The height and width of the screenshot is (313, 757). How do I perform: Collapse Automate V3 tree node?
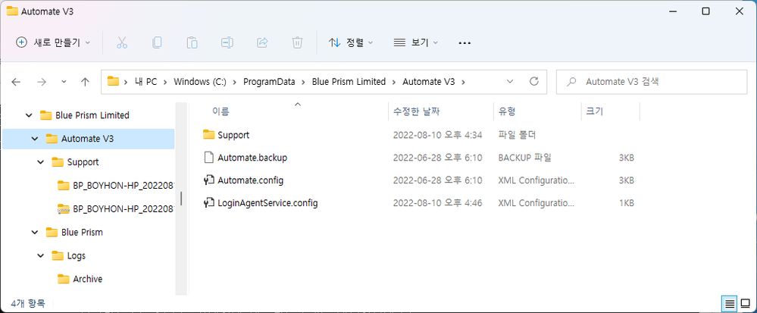35,139
